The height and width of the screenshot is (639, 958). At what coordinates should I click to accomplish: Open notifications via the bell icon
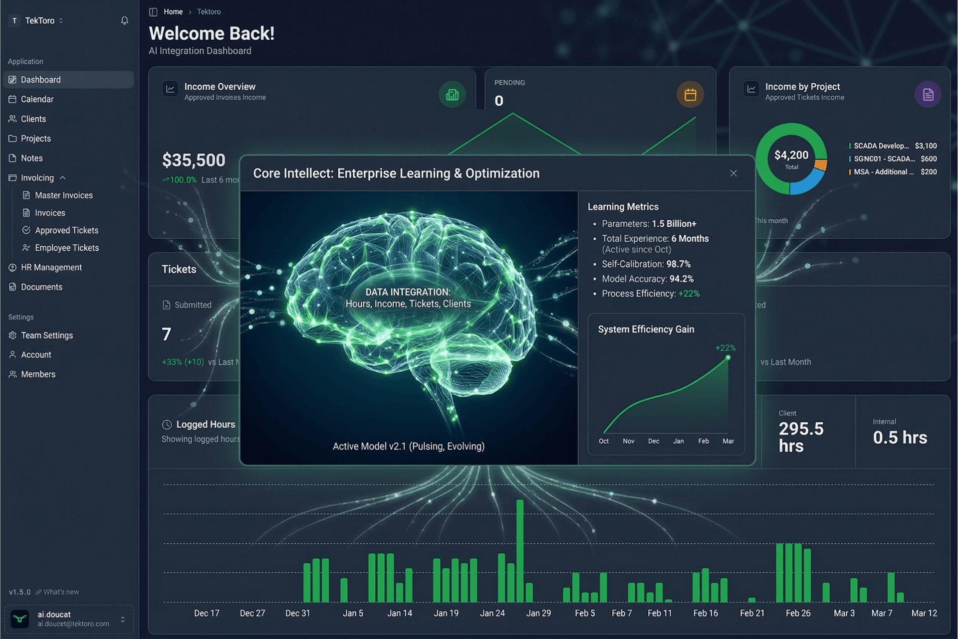pos(124,20)
